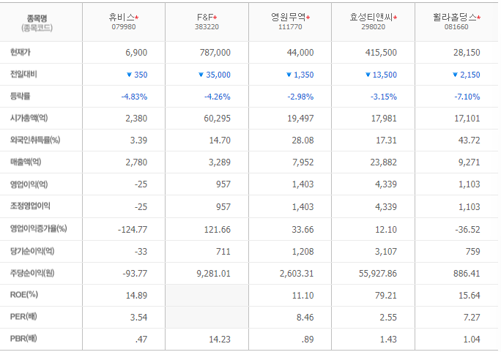Open the 휠라홀딩스 stock link
Screen dimensions: 501x352
454,18
